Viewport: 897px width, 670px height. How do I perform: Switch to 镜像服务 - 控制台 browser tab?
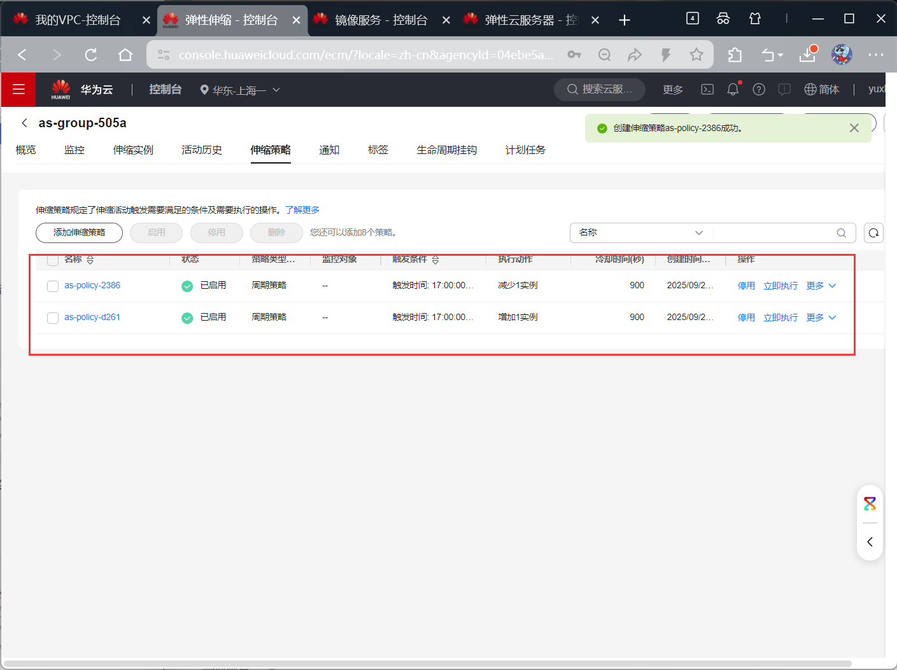381,20
